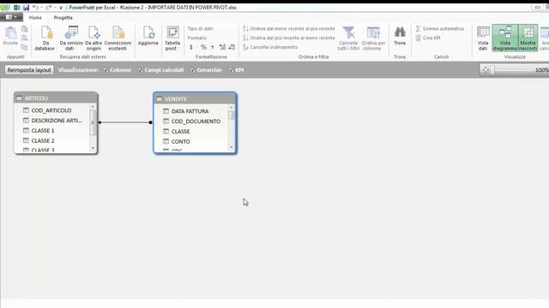Screen dimensions: 549x308
Task: Decrease decimal places icon
Action: click(232, 47)
